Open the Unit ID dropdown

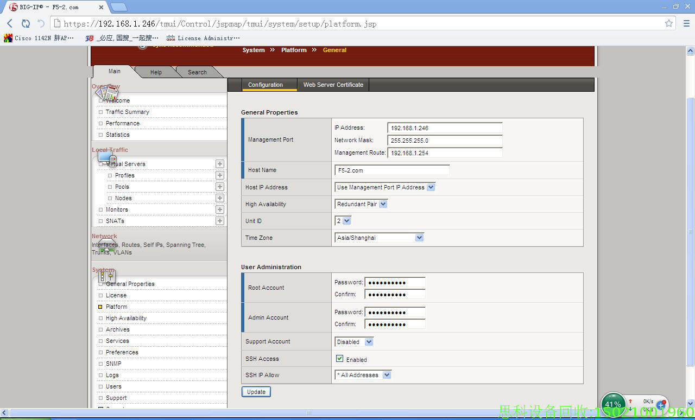point(343,221)
